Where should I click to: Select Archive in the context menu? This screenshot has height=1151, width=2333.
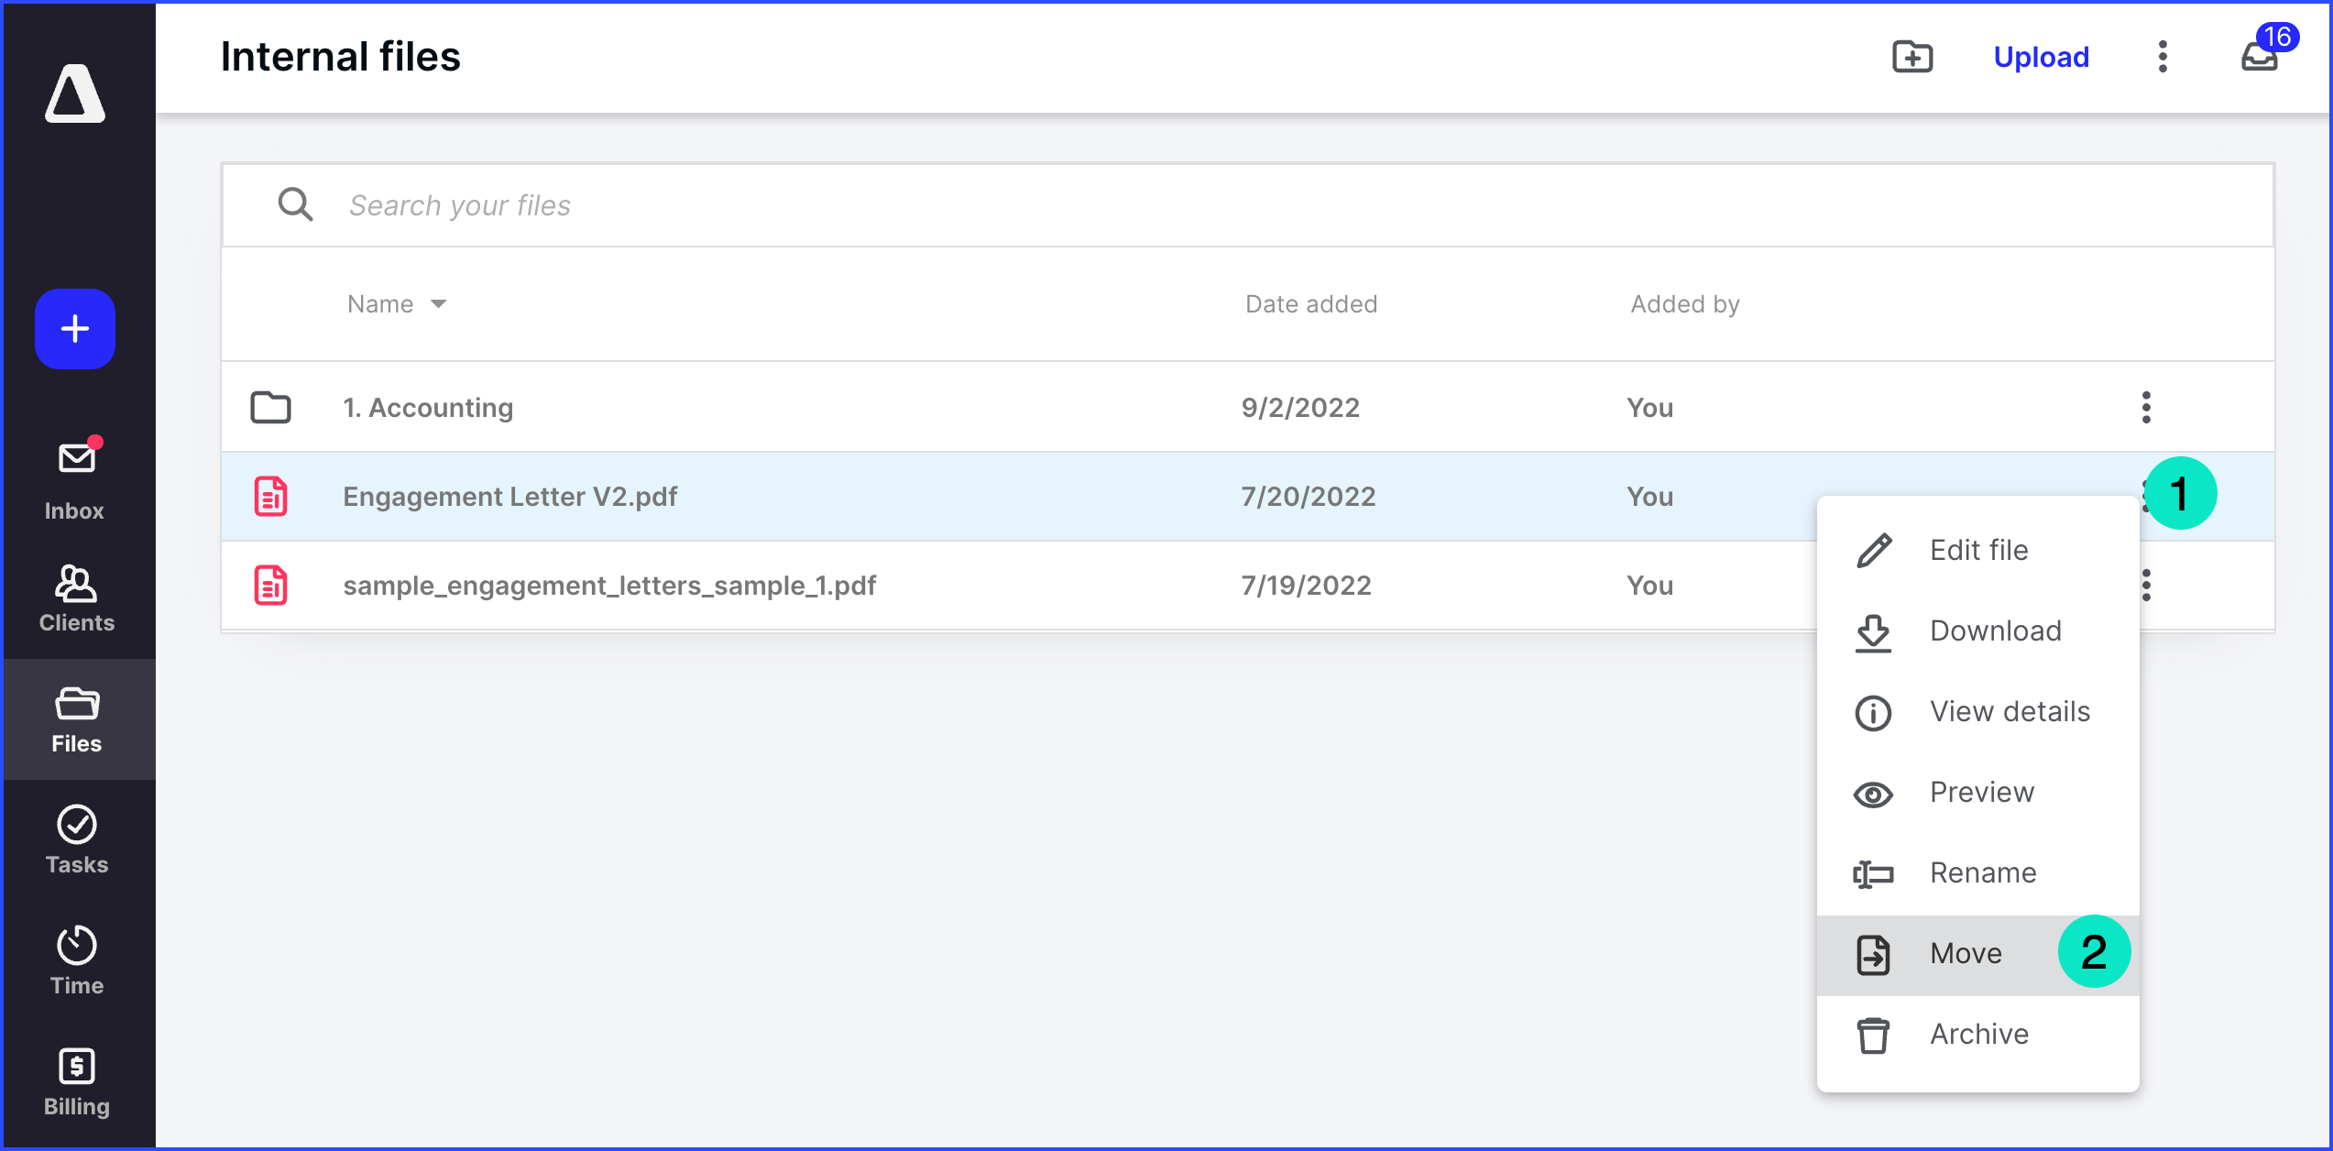click(x=1978, y=1034)
